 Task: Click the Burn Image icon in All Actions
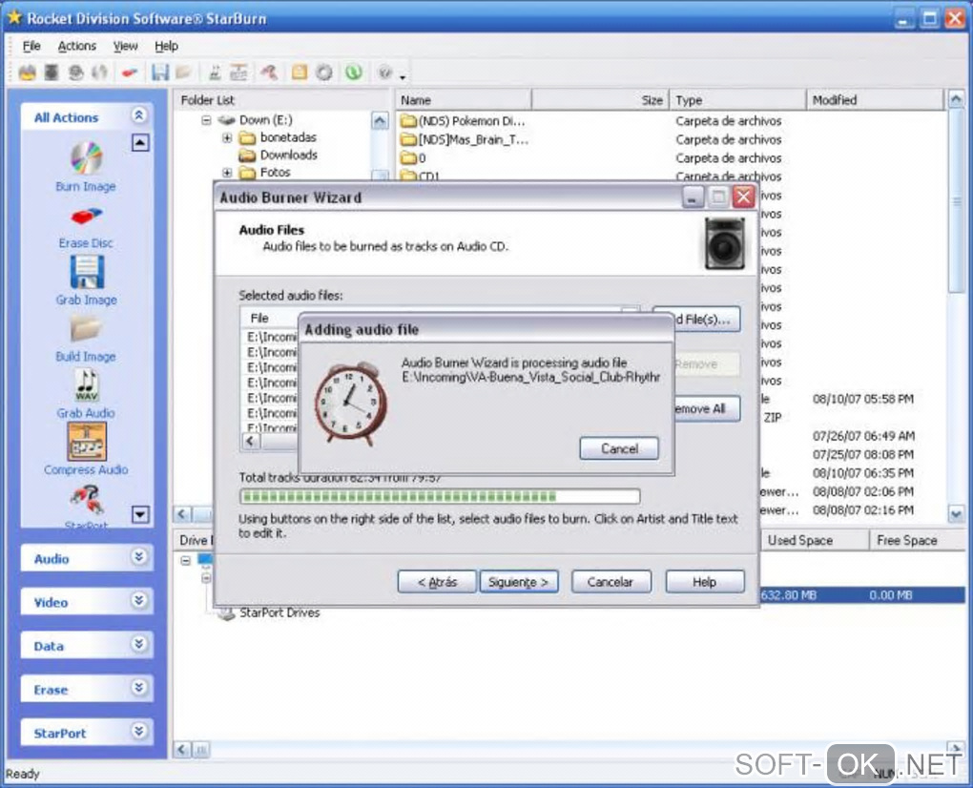(x=86, y=157)
